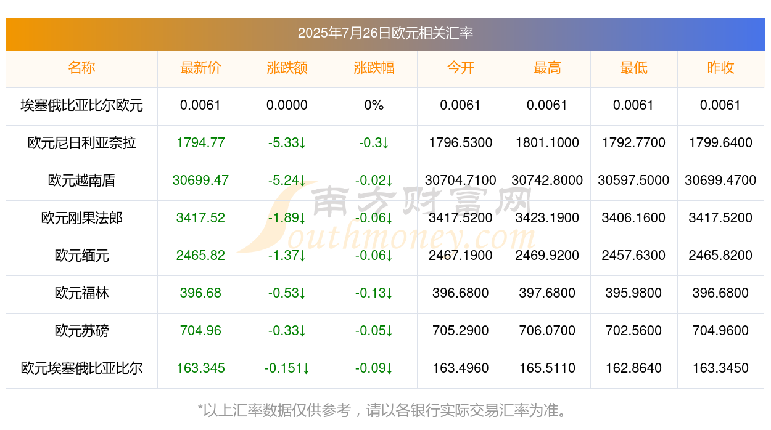Click change percent -0.09↓
The width and height of the screenshot is (771, 430).
coord(374,368)
